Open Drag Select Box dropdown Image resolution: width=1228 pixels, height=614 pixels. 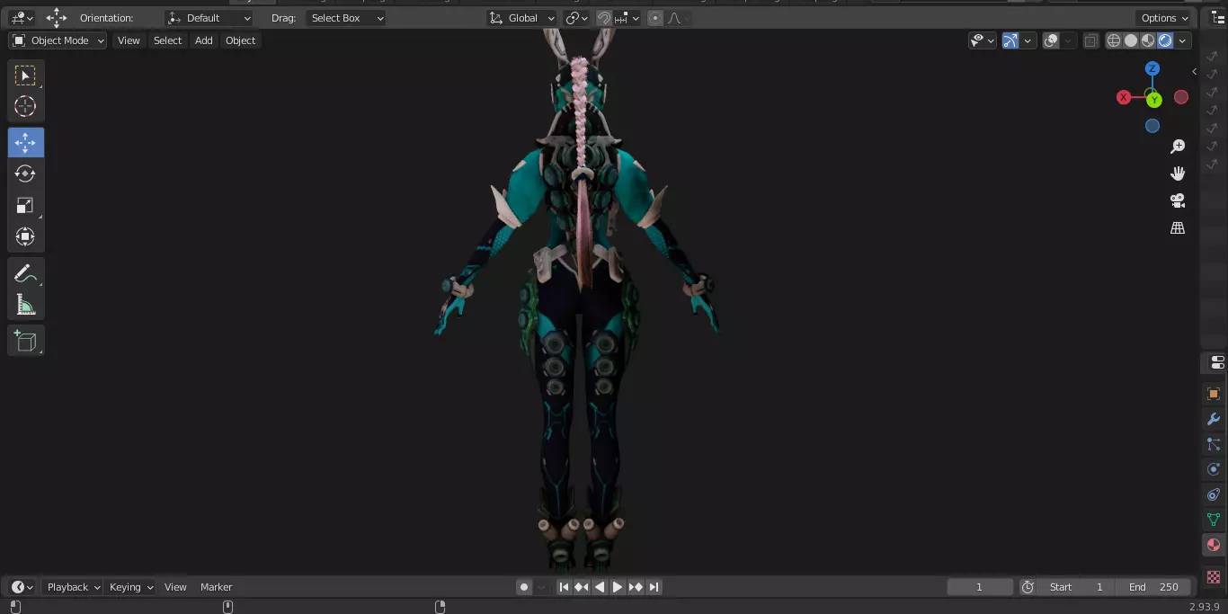tap(346, 18)
